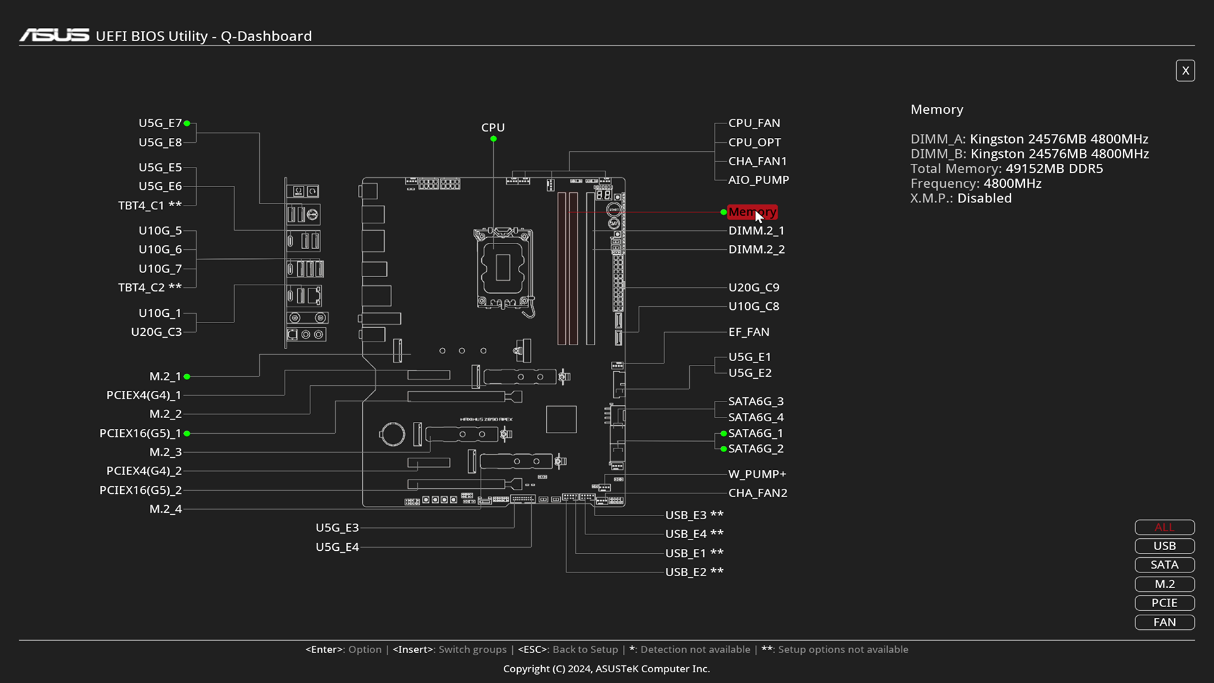Select the DIMM.2_1 slot label
The width and height of the screenshot is (1214, 683).
756,231
